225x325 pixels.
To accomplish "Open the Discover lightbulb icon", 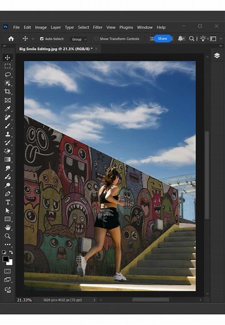I will [x=203, y=39].
